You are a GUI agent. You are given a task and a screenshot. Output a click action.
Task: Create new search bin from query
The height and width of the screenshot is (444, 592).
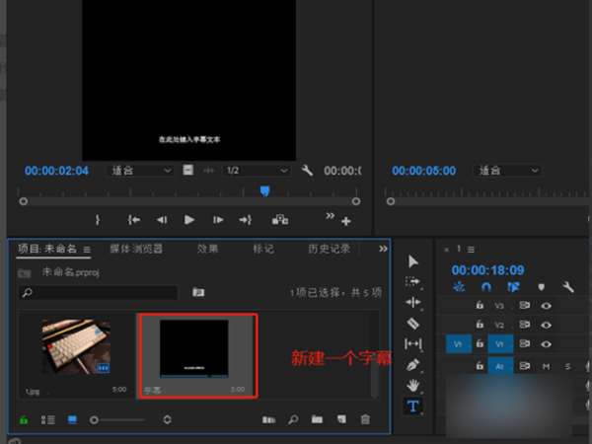coord(198,292)
